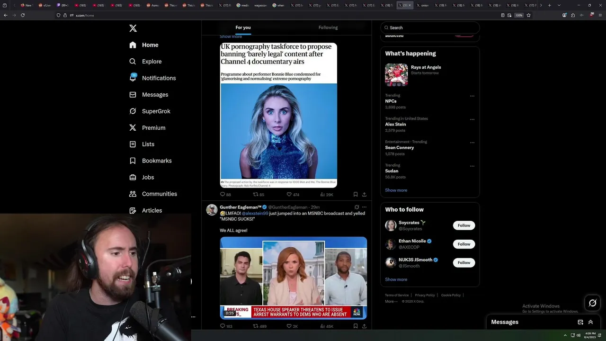Screen dimensions: 606x341
Task: Go back with browser back arrow
Action: coord(5,15)
